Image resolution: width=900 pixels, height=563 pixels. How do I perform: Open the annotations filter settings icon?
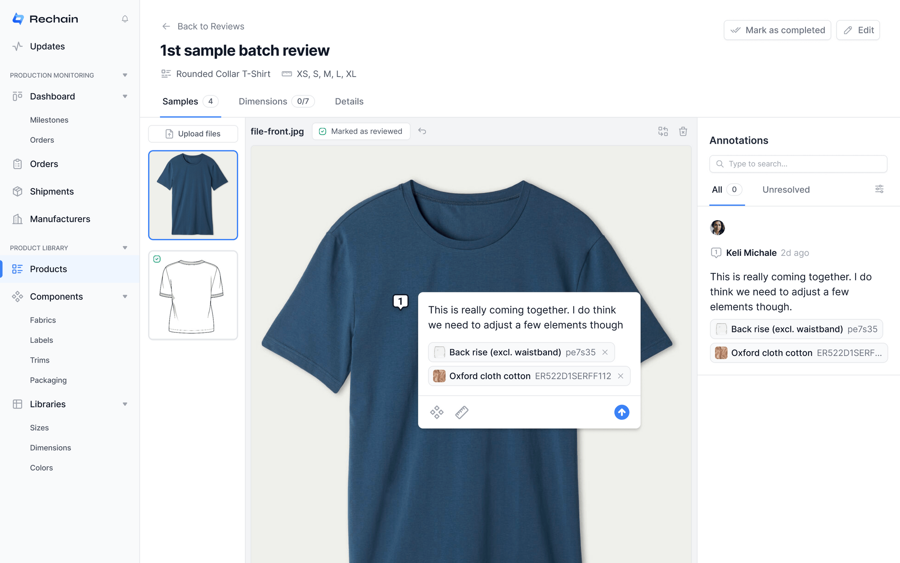(x=879, y=189)
